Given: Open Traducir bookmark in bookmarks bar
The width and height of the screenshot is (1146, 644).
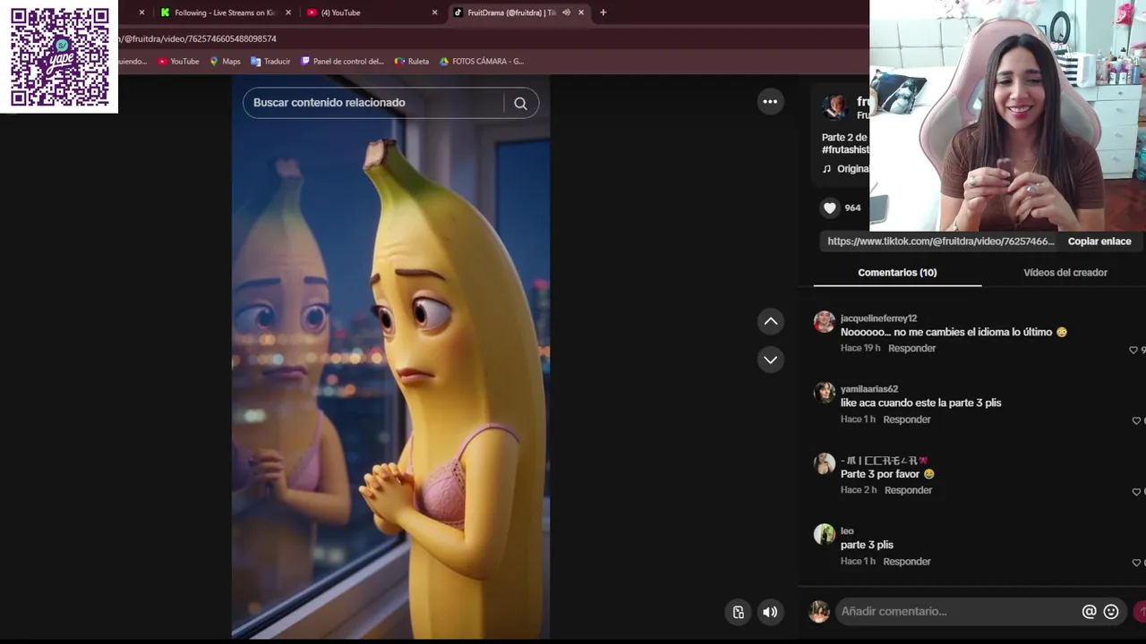Looking at the screenshot, I should pyautogui.click(x=270, y=62).
